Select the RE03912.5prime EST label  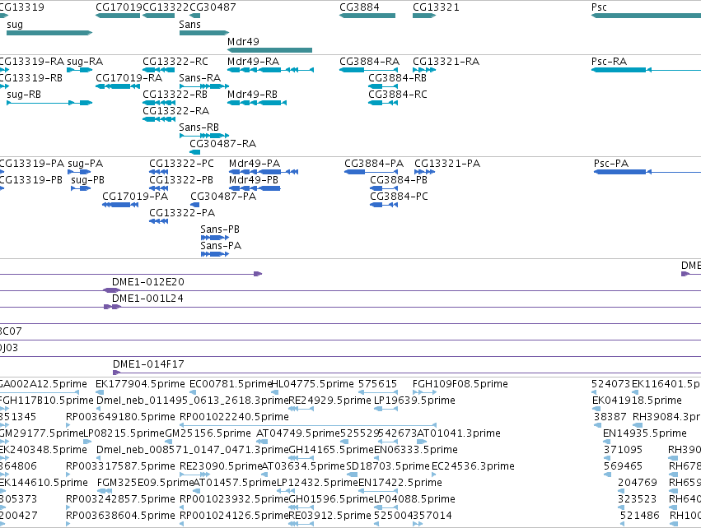click(x=330, y=516)
